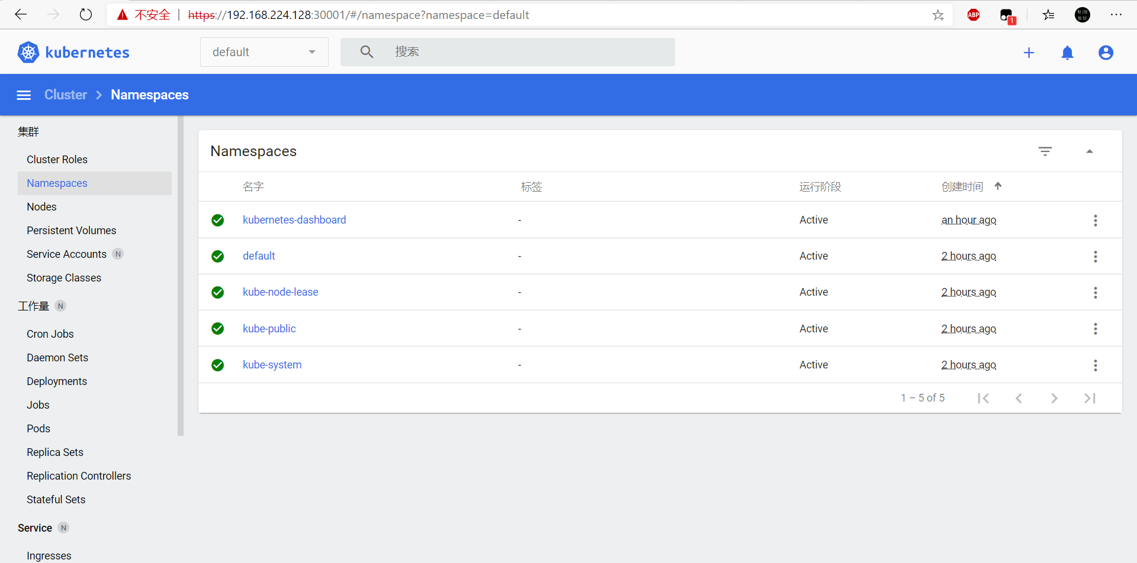Click the sidebar vertical scrollbar
1137x563 pixels.
(180, 276)
